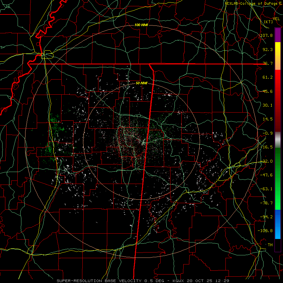
Task: Click the -78.7 velocity scale value
Action: [x=267, y=203]
